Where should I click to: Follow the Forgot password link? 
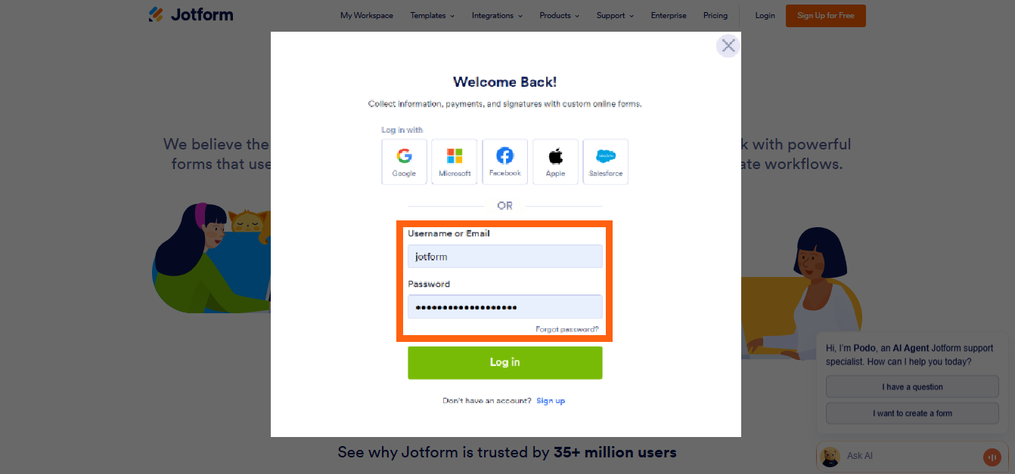(x=567, y=329)
